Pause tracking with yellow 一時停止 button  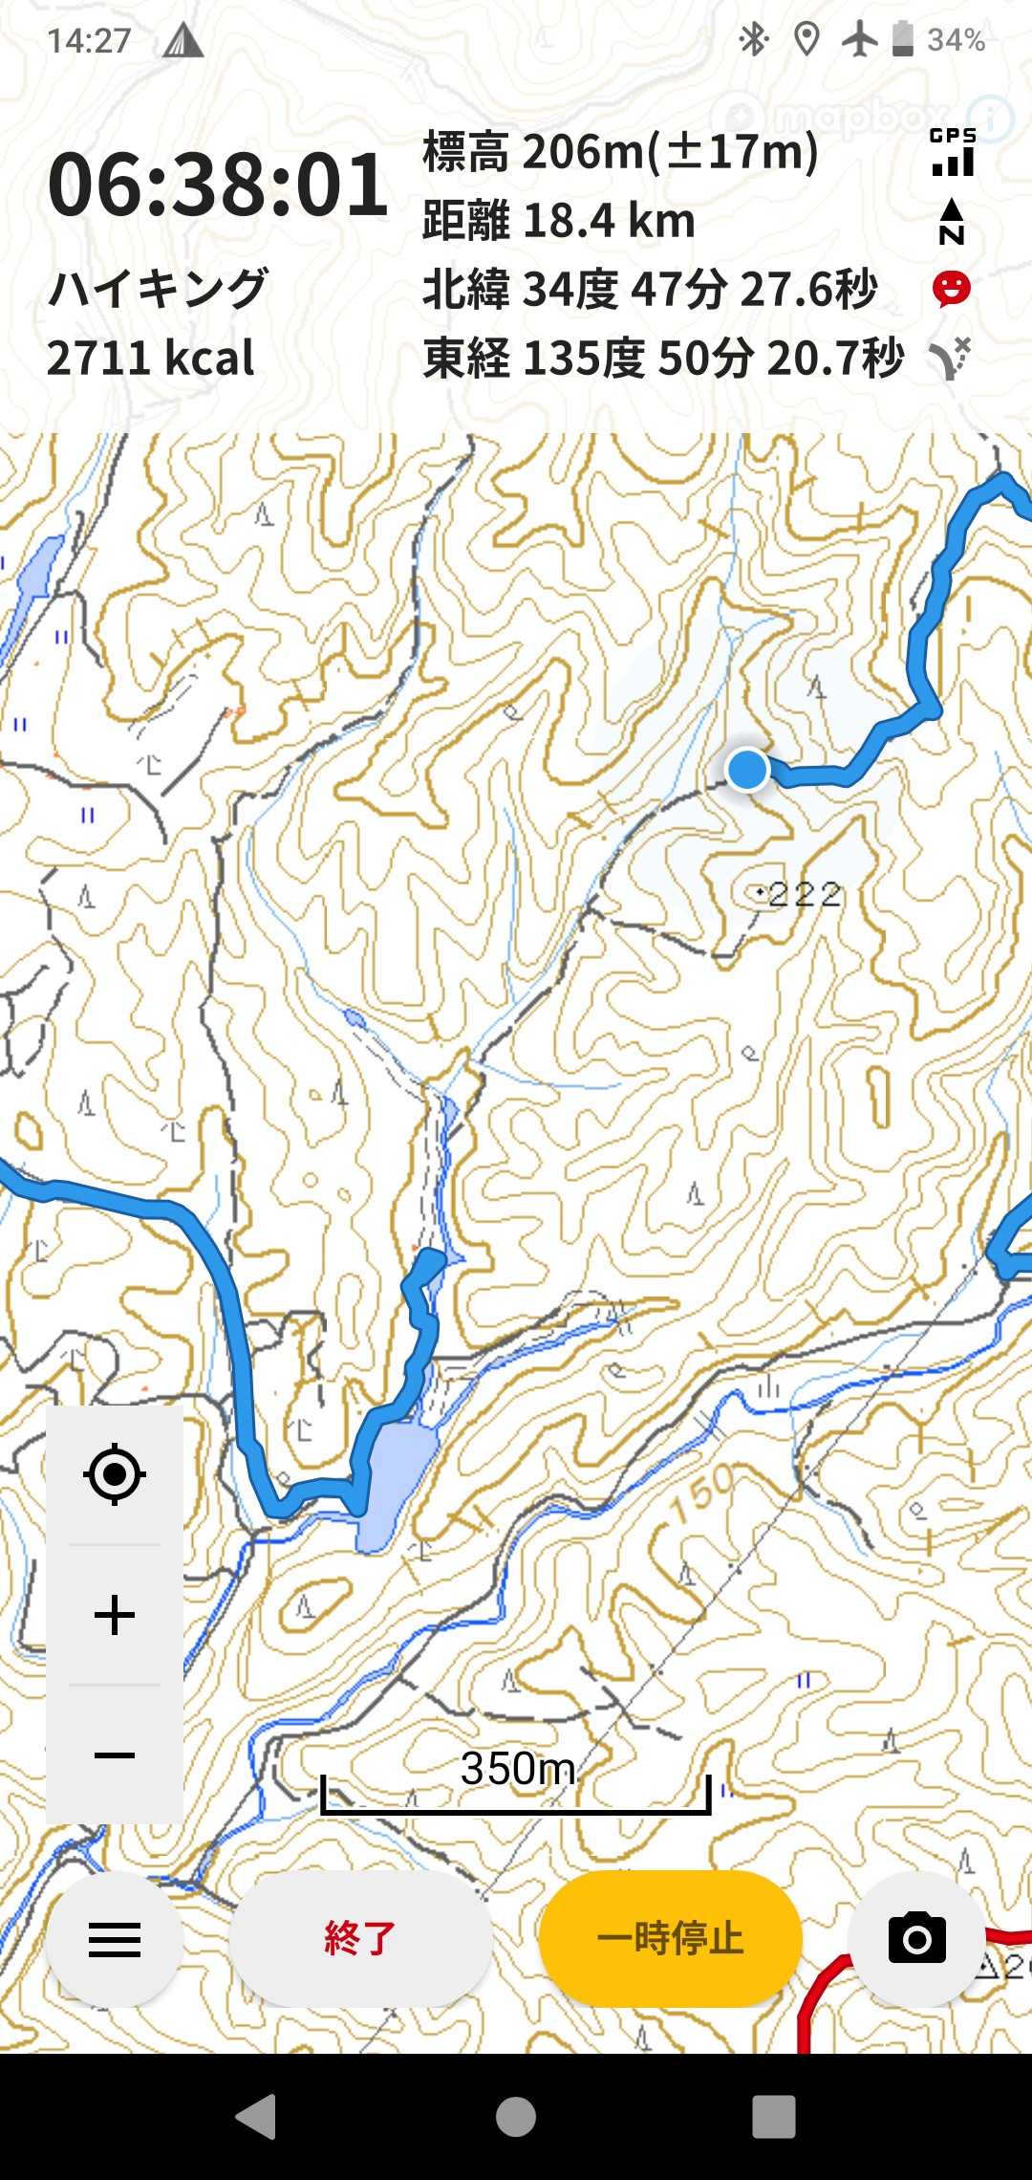click(x=671, y=1939)
